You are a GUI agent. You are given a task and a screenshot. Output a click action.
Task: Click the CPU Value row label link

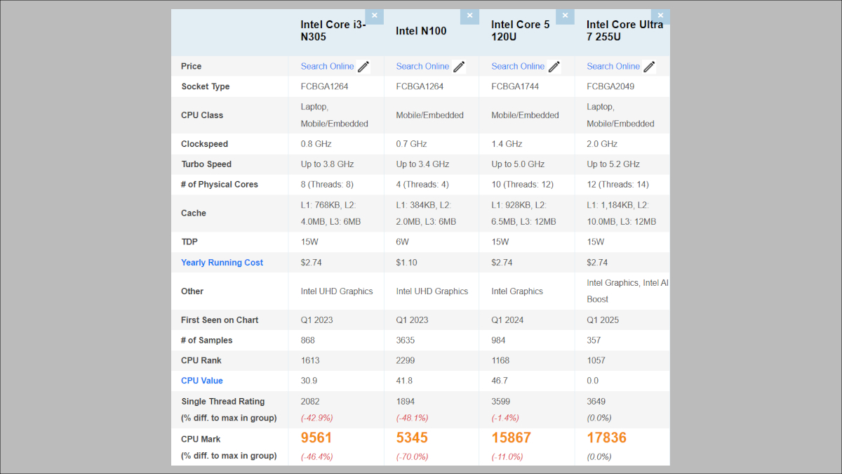pos(201,380)
